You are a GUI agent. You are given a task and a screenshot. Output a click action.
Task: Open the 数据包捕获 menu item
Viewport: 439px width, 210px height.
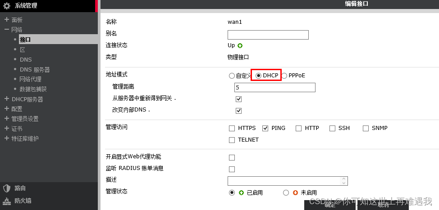pyautogui.click(x=33, y=89)
